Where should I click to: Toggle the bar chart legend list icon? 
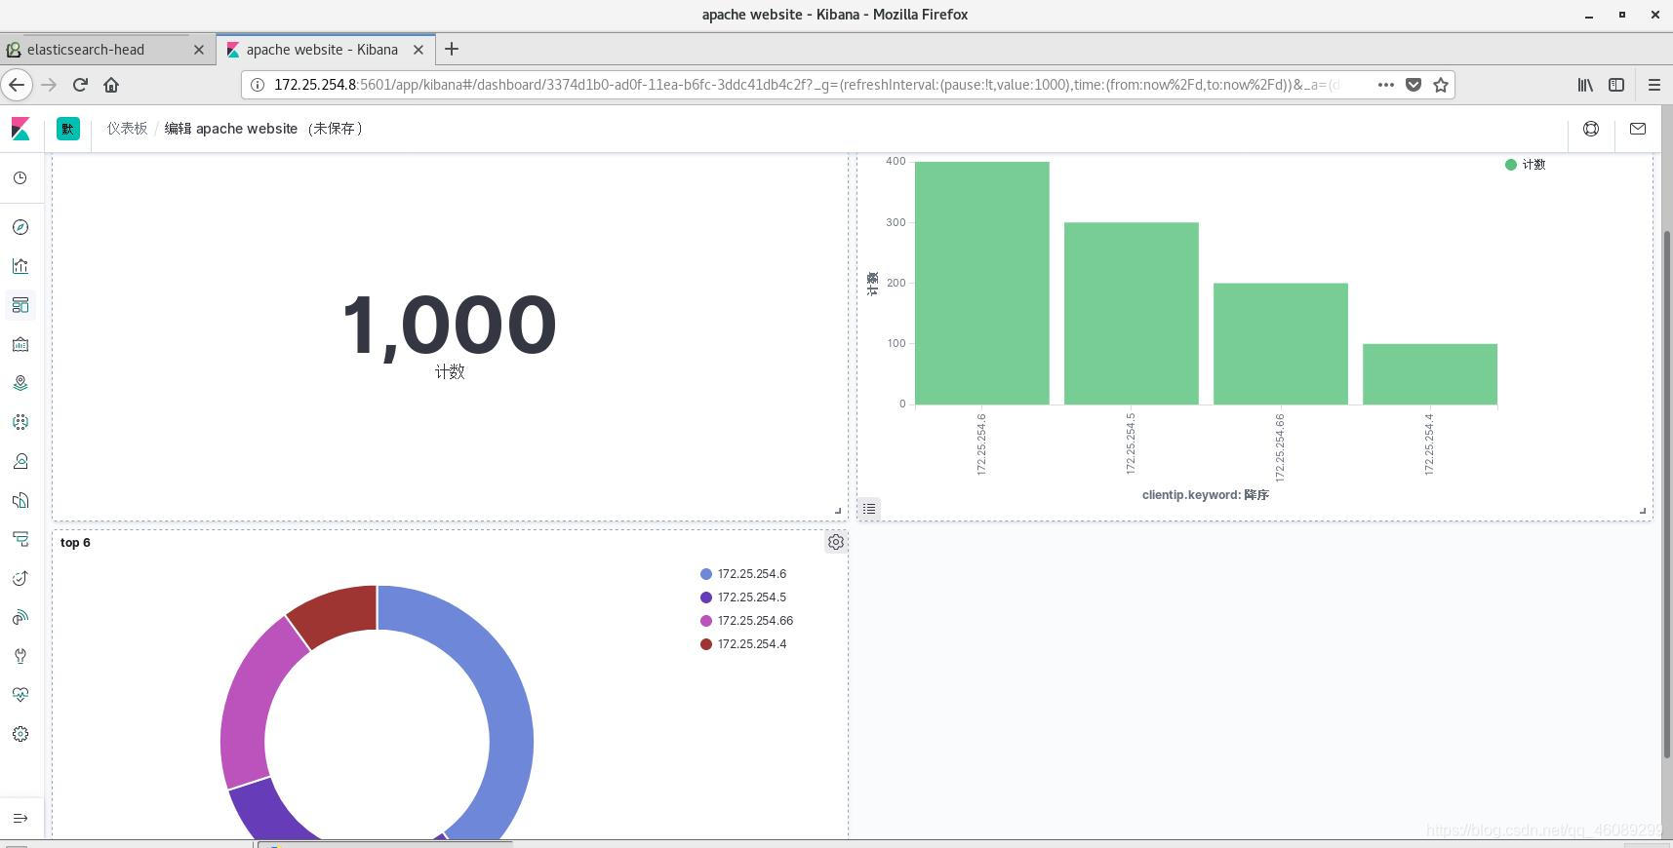[869, 508]
